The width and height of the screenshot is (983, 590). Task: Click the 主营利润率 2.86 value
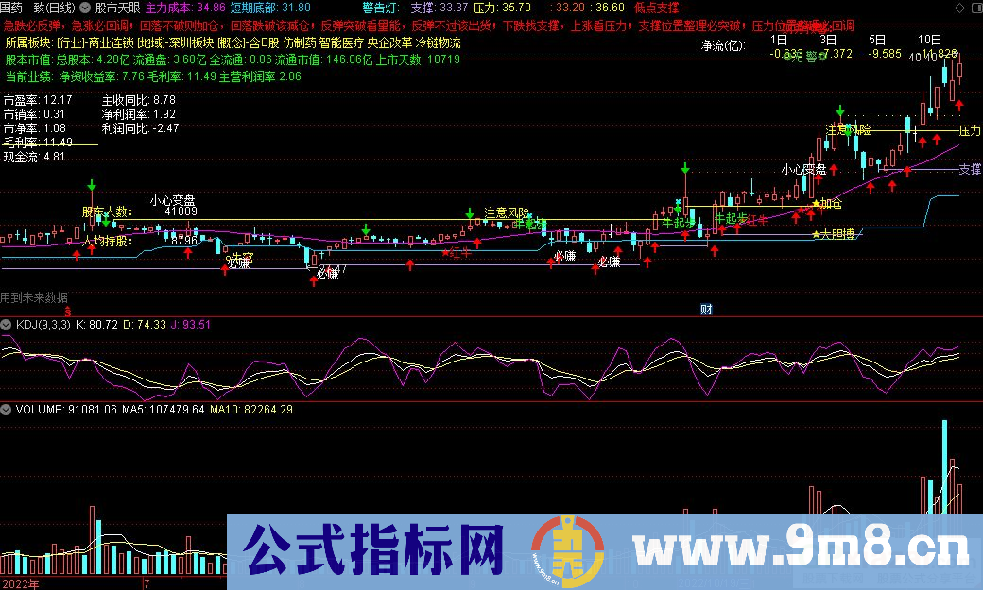point(260,76)
